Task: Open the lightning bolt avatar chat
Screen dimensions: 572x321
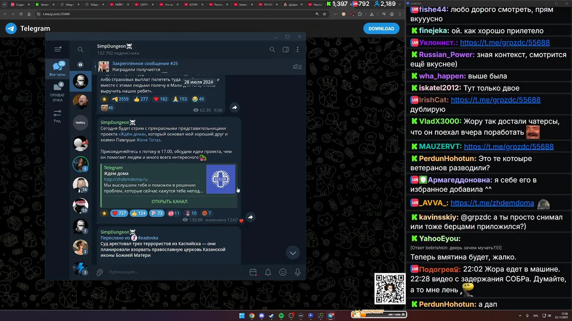Action: 80,267
